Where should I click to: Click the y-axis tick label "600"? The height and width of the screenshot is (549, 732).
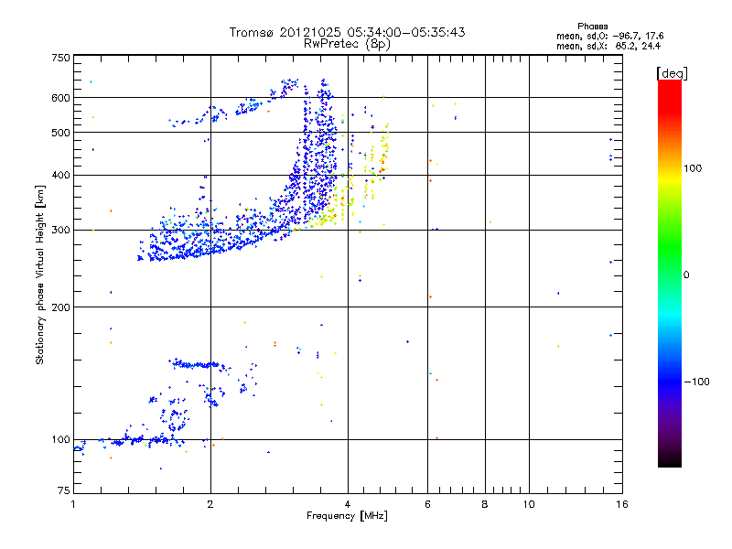(60, 98)
